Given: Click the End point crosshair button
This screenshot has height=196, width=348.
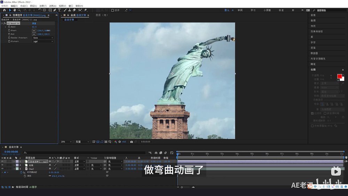Looking at the screenshot, I should tap(34, 34).
